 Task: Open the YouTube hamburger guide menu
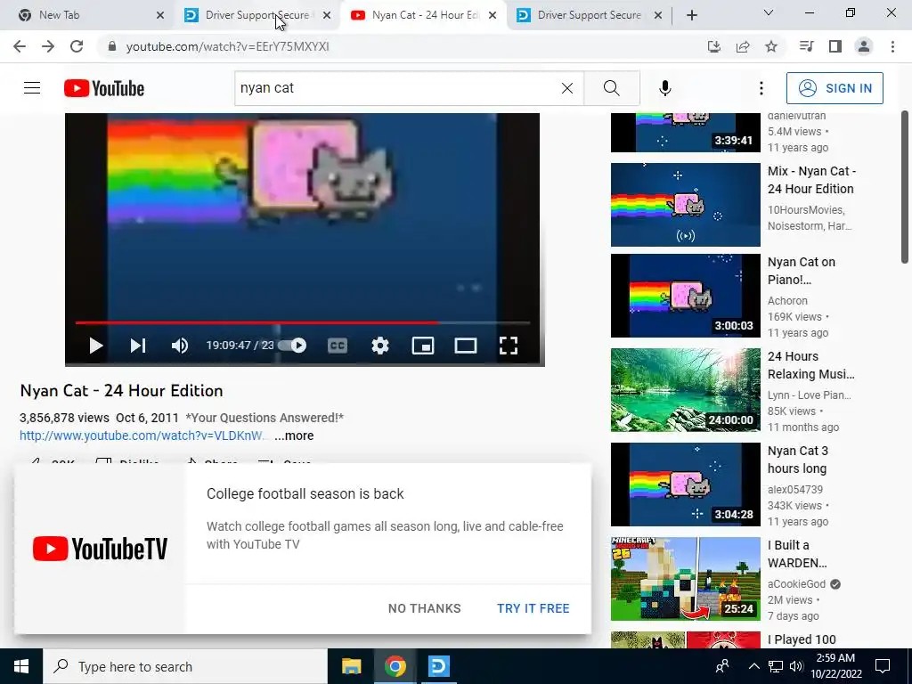pyautogui.click(x=32, y=88)
